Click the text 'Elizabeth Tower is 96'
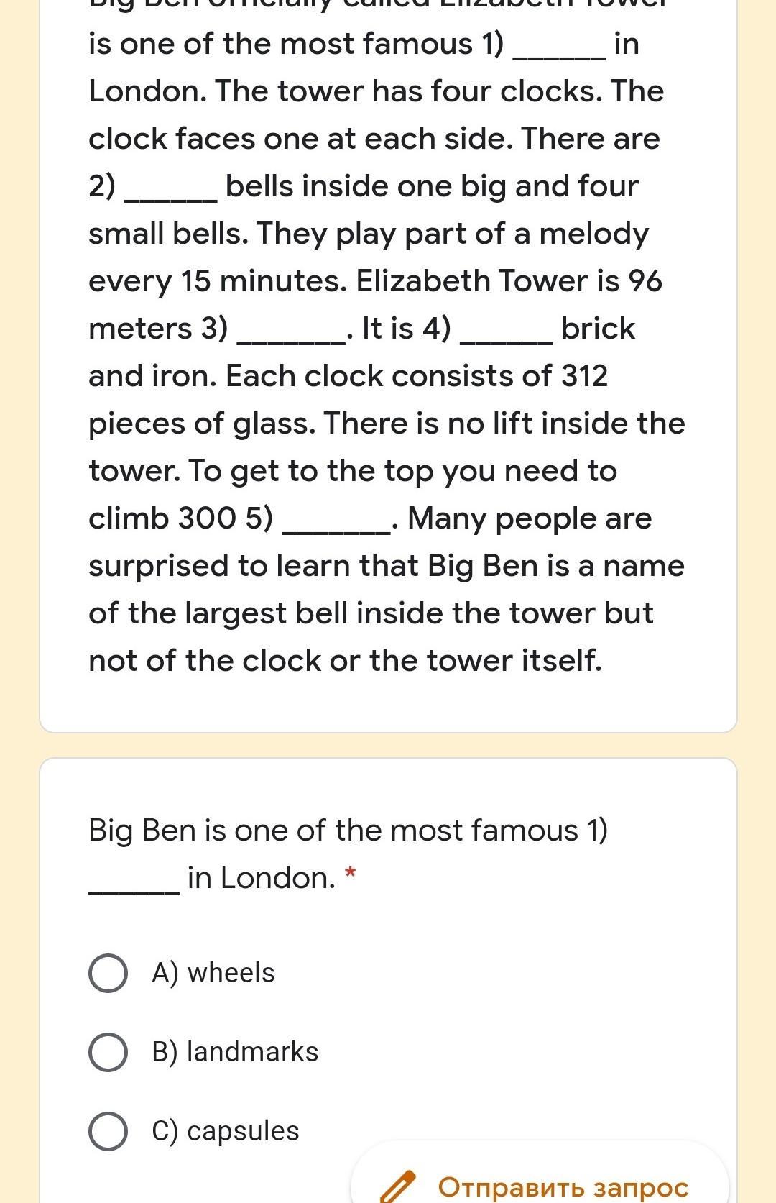 tap(509, 281)
